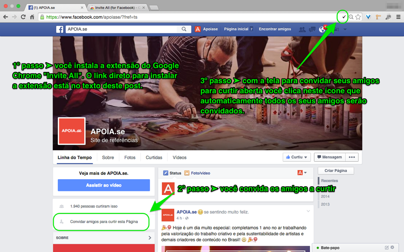Open the Curtiu dropdown button
The height and width of the screenshot is (252, 404).
point(297,157)
